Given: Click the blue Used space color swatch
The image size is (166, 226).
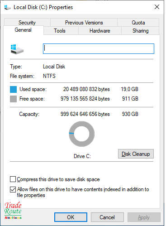Looking at the screenshot, I should [13, 89].
